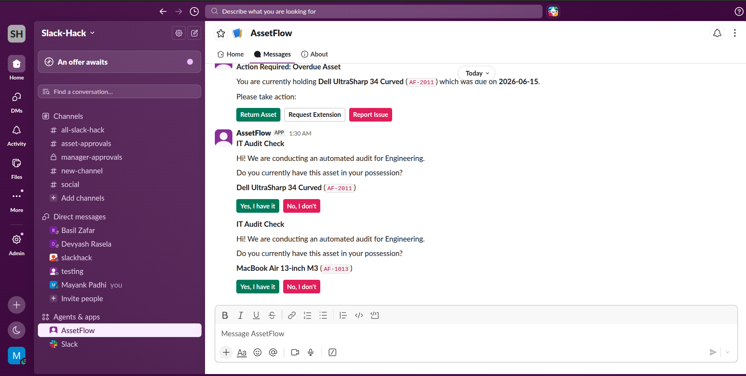Compose a new message
The image size is (746, 376).
pyautogui.click(x=195, y=33)
